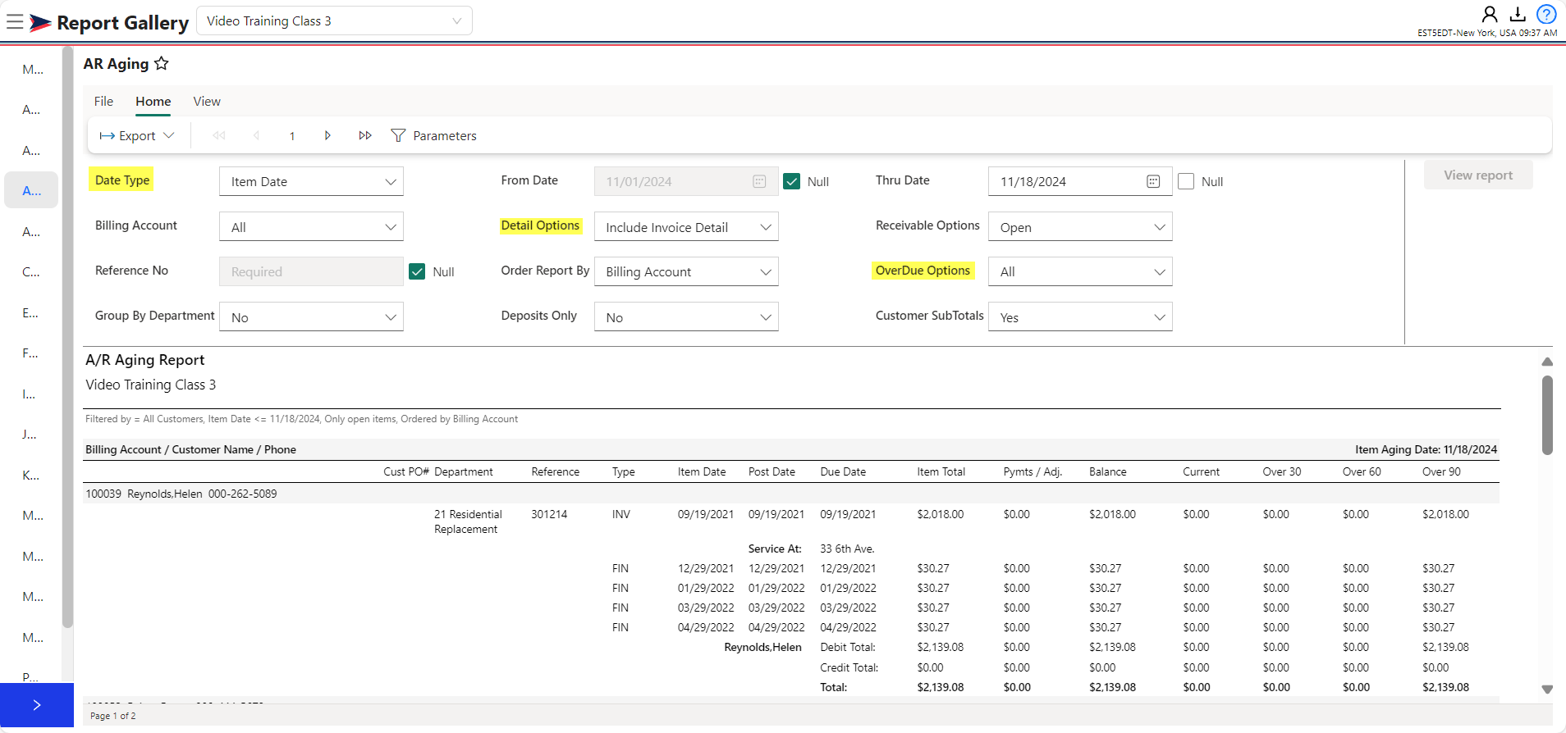1566x733 pixels.
Task: Open the Video Training Class 3 selector
Action: 334,21
